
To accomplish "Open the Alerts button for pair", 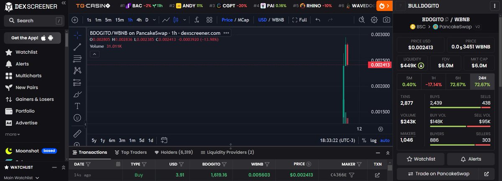I will (471, 159).
